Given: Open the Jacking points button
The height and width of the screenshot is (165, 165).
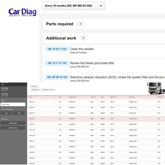Looking at the screenshot, I should [35, 90].
